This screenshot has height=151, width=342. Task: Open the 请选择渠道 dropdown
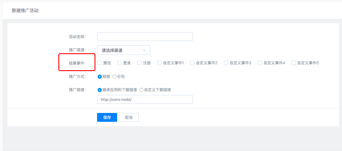click(123, 50)
